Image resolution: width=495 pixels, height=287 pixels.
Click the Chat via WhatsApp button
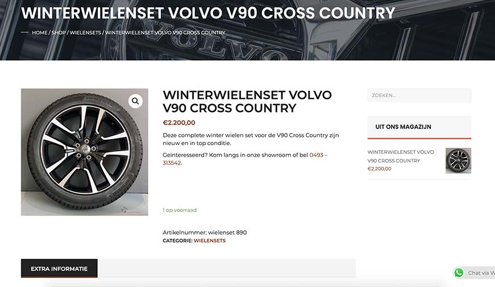(474, 273)
